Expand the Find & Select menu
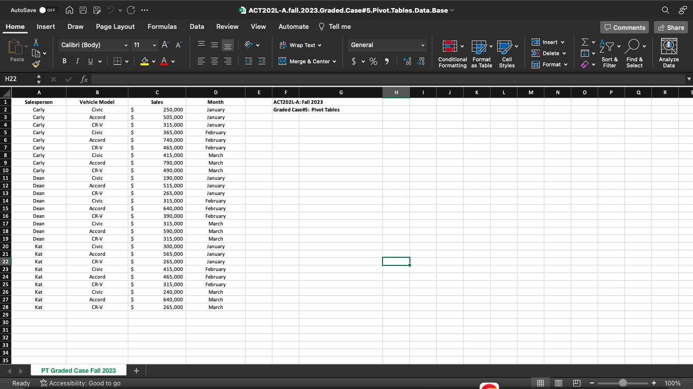The image size is (693, 389). coord(634,54)
